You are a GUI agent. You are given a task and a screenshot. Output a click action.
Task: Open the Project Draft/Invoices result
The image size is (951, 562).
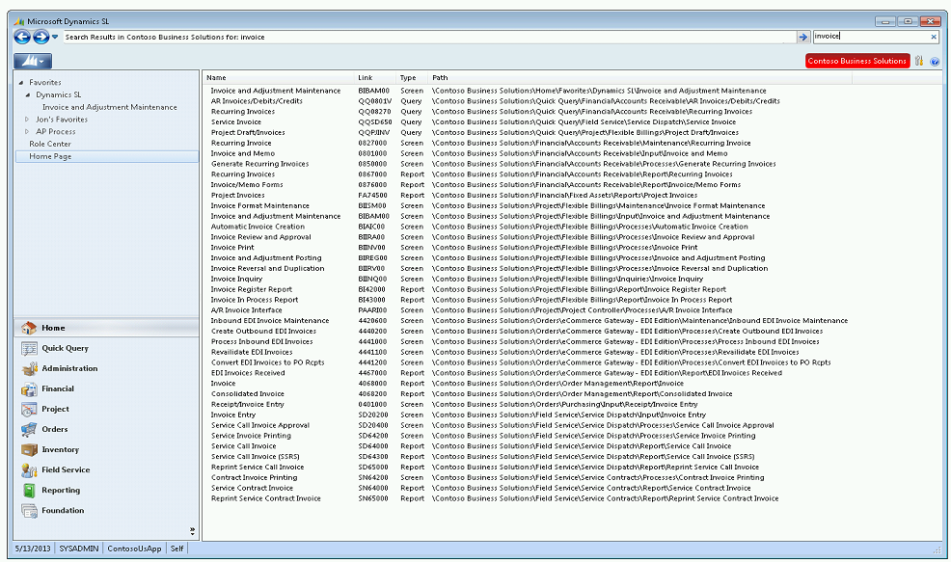pos(248,133)
